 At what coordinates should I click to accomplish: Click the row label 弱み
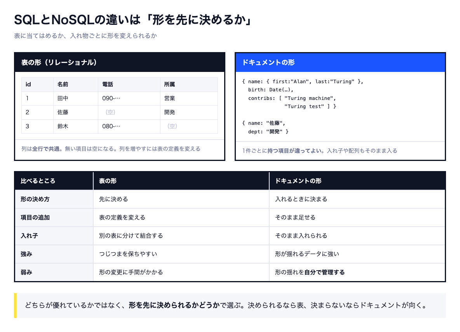click(x=54, y=273)
